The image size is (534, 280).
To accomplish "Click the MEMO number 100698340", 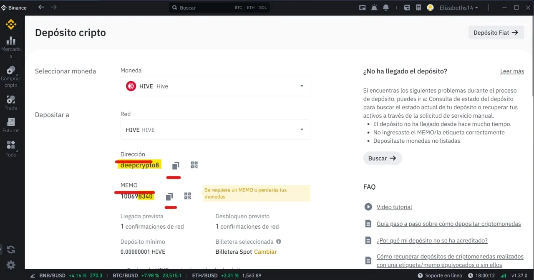I will point(137,196).
